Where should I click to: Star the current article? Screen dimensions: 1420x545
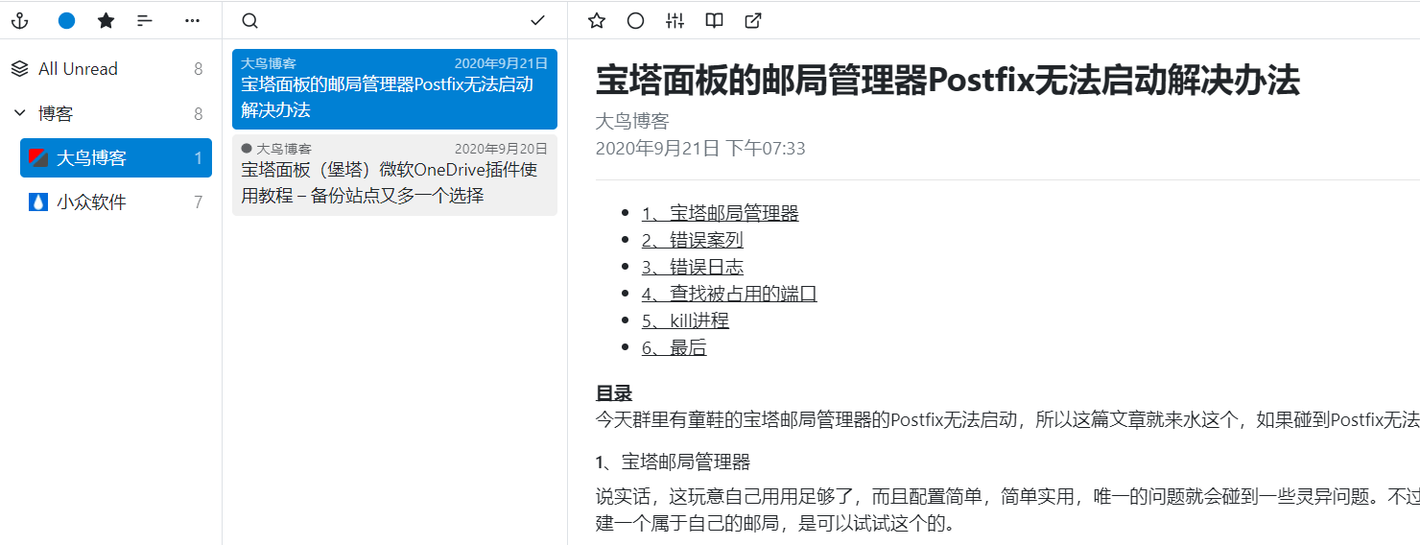coord(597,20)
